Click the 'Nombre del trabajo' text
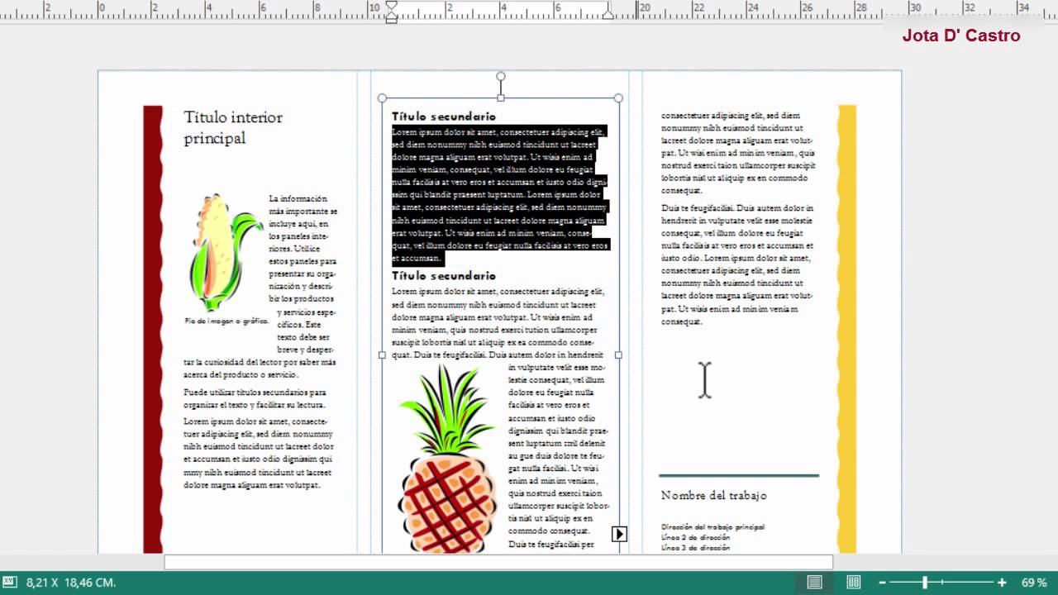 tap(714, 495)
